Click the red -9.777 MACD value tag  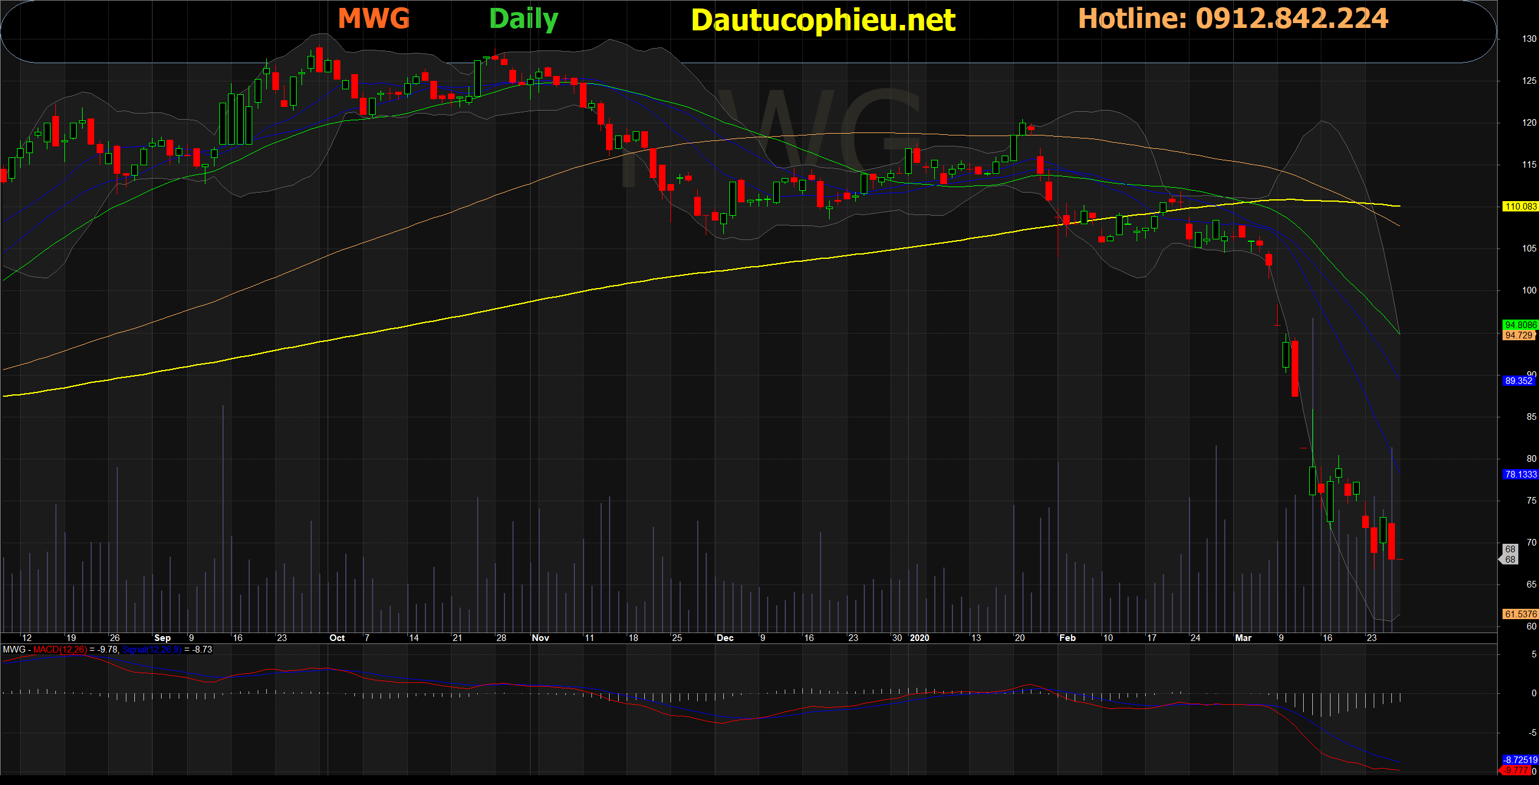click(x=1517, y=770)
